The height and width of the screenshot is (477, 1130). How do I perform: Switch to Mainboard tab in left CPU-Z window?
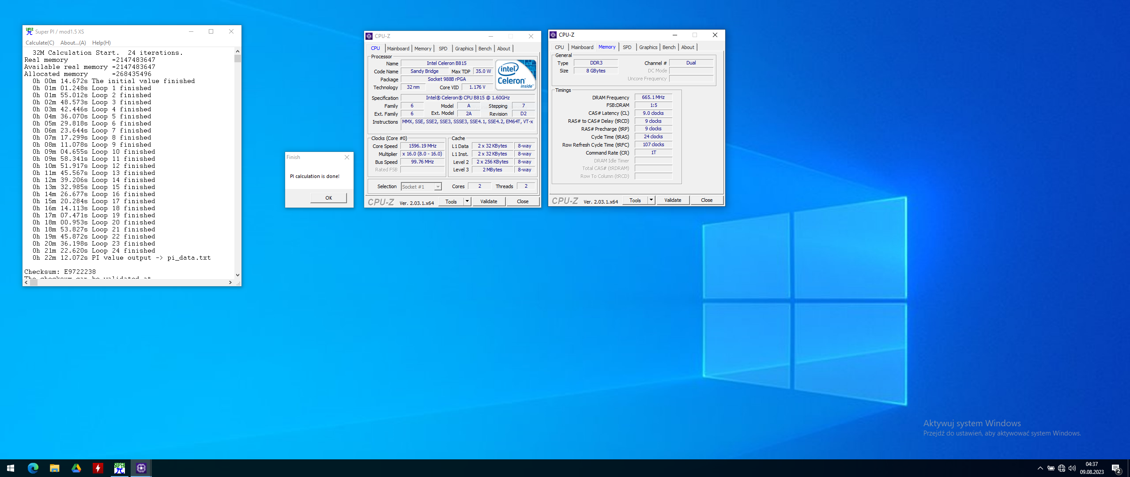click(398, 49)
